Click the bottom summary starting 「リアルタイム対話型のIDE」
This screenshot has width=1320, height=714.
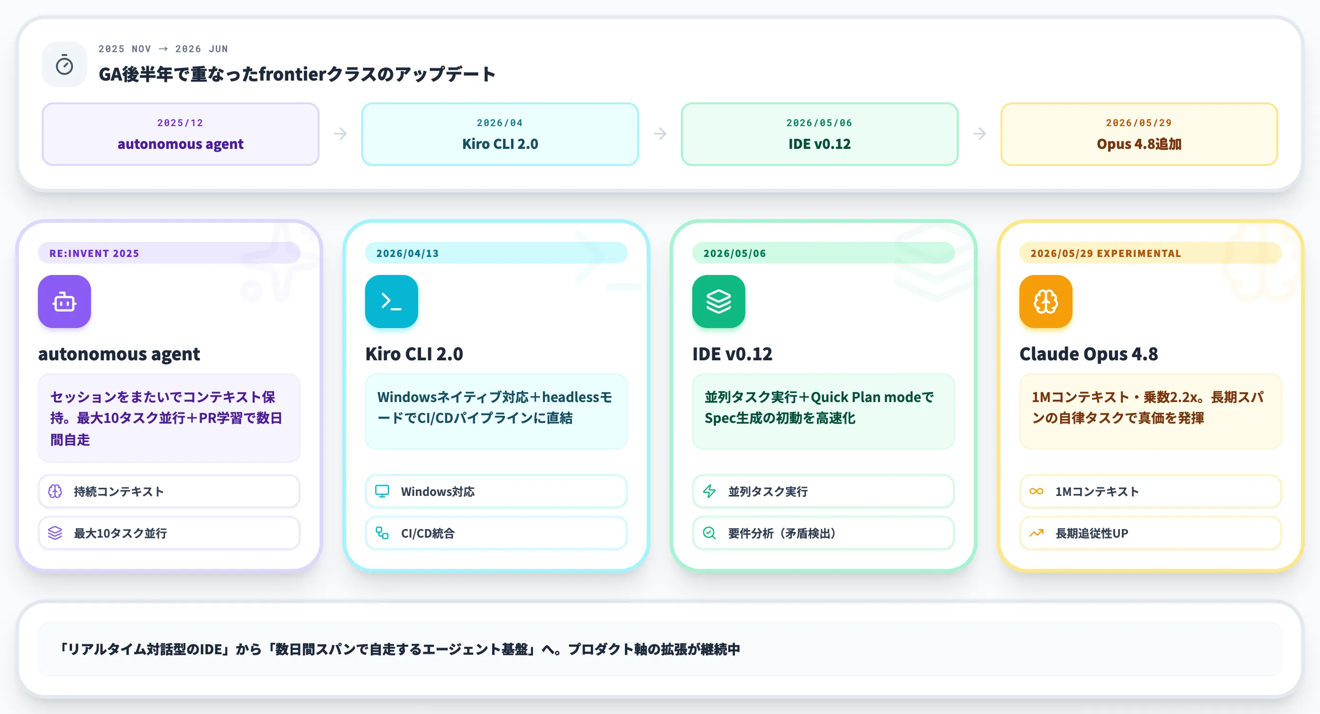399,650
